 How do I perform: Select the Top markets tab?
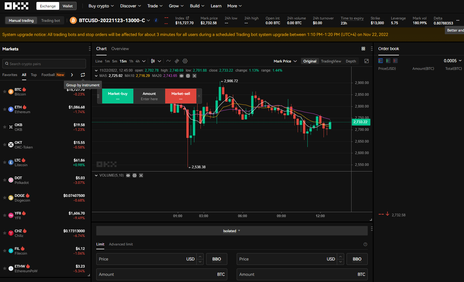(34, 75)
